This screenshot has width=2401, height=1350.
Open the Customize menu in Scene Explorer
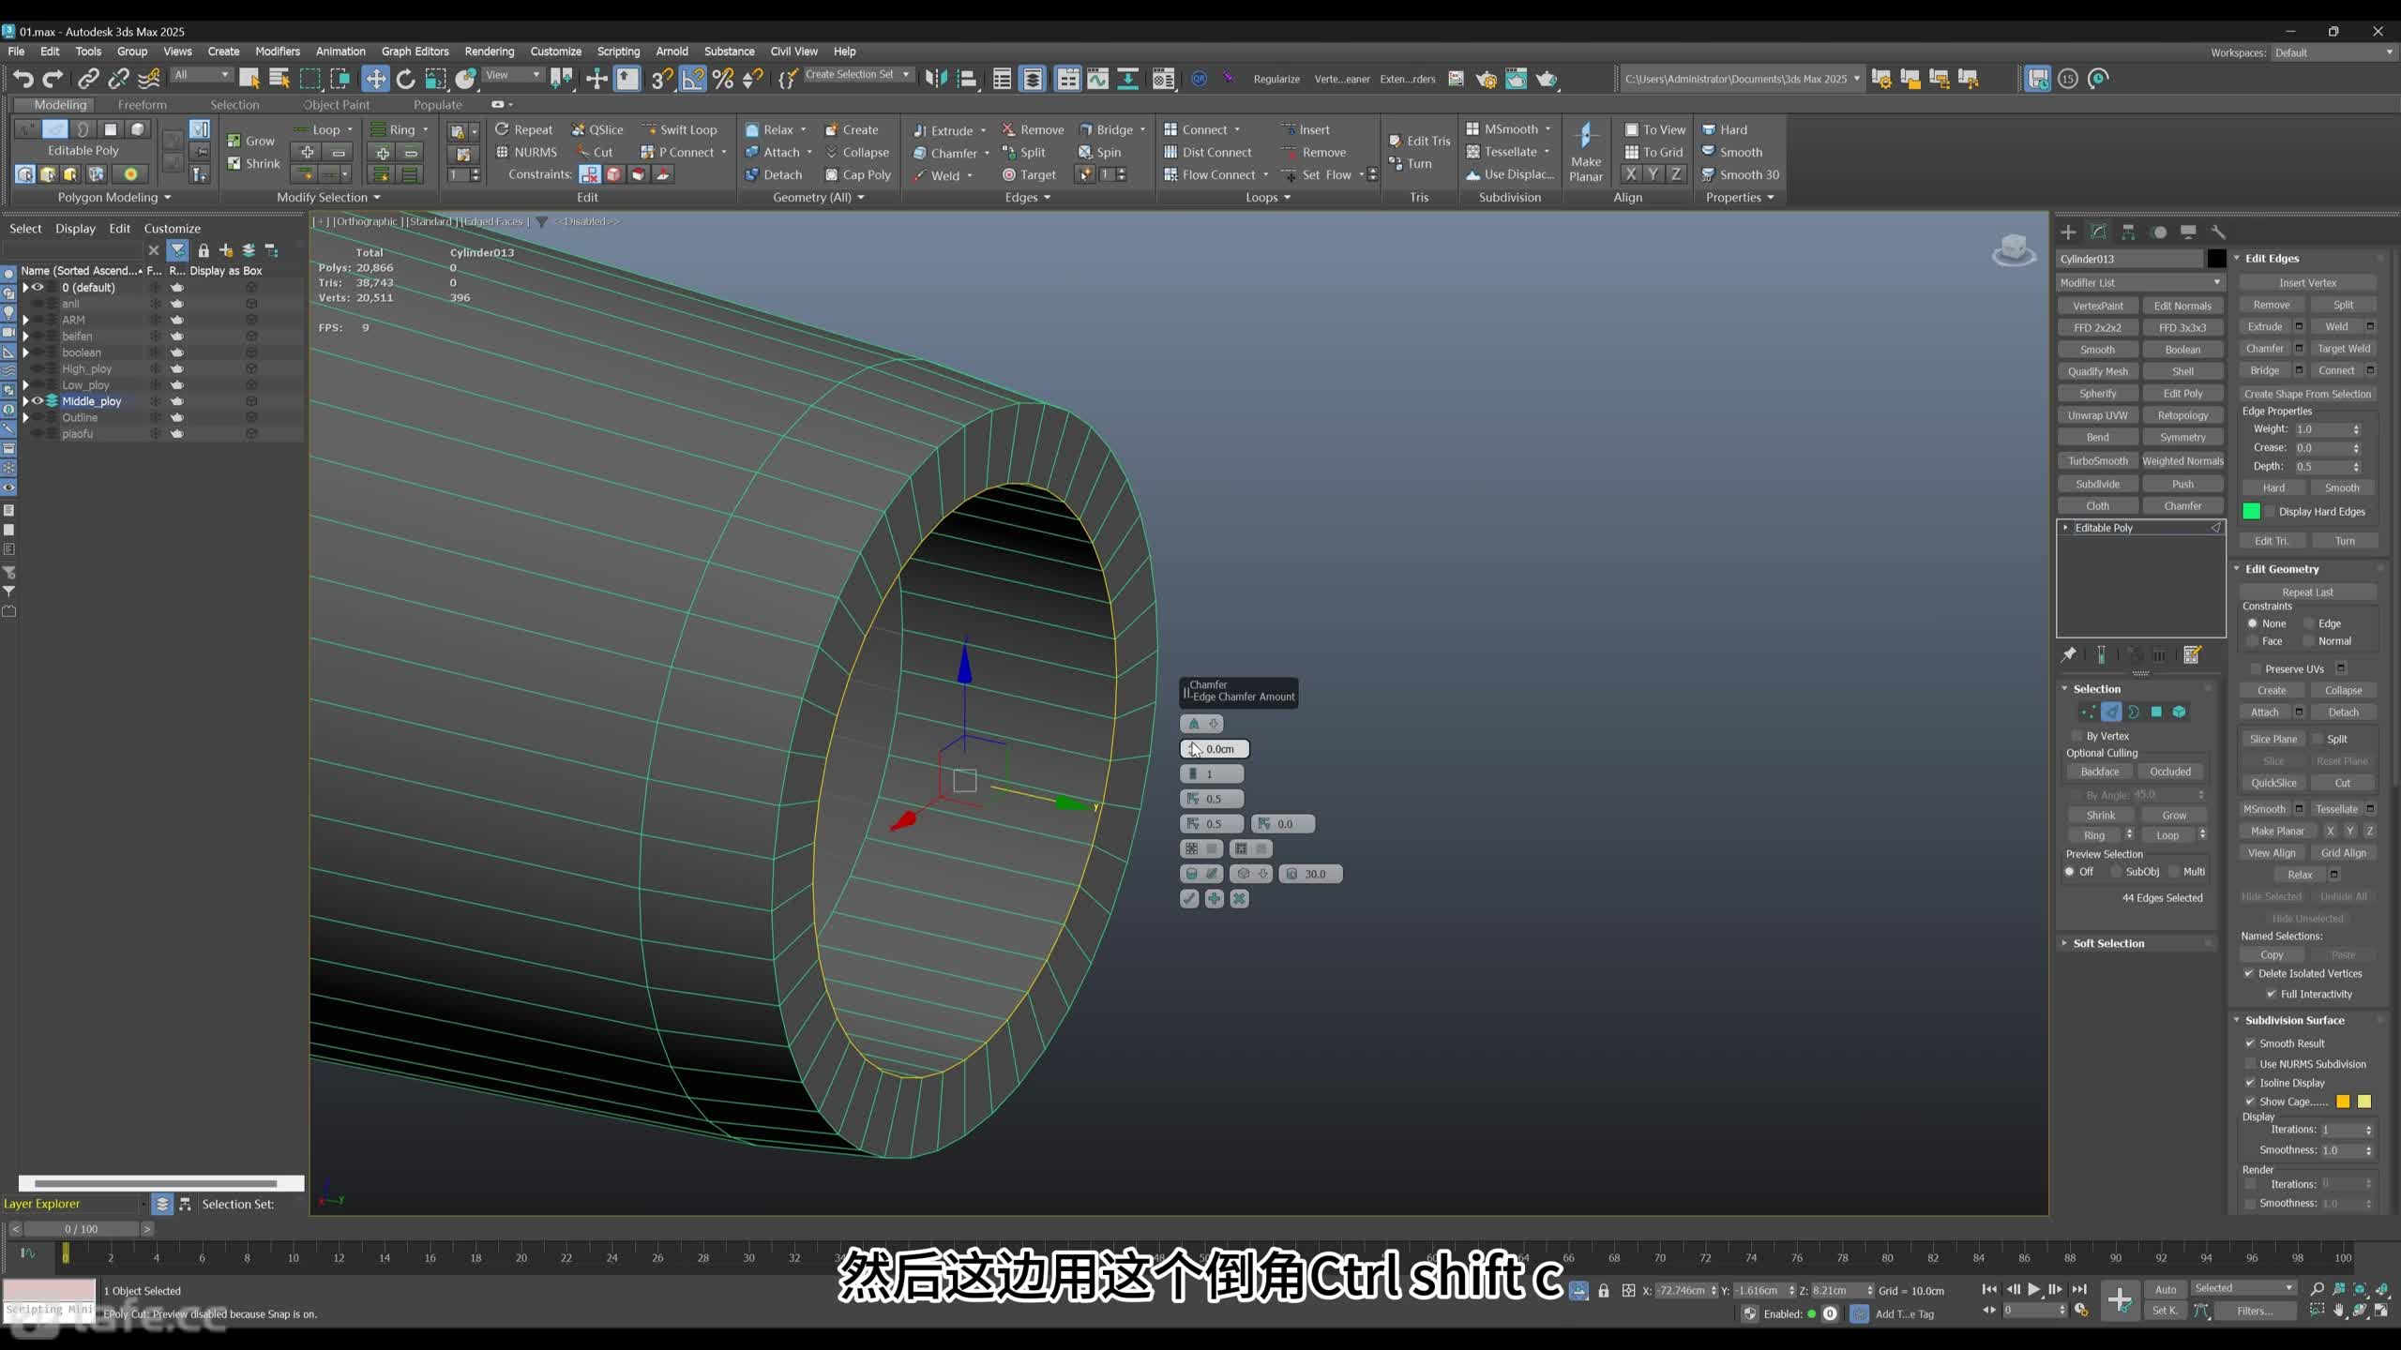coord(172,229)
